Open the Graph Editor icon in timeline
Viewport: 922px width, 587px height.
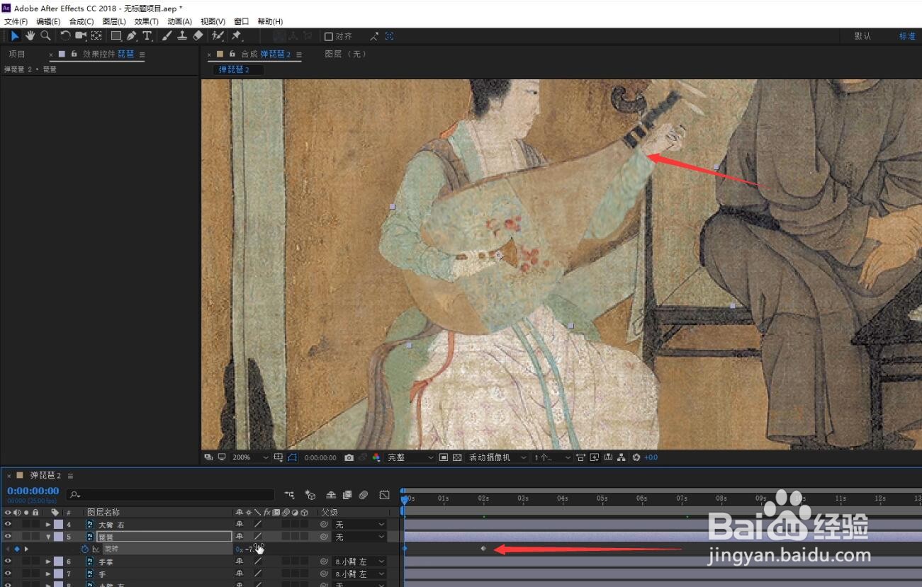click(384, 494)
